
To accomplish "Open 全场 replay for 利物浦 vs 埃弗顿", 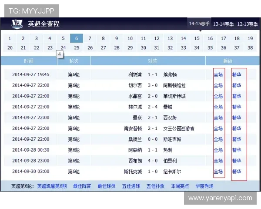I will tap(218, 74).
